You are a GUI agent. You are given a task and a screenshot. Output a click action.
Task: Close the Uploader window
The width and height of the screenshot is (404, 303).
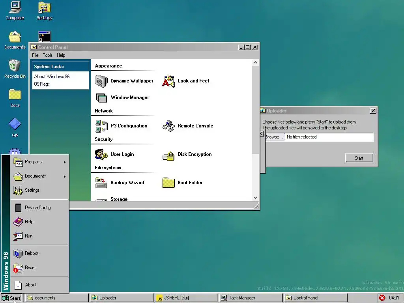tap(373, 111)
